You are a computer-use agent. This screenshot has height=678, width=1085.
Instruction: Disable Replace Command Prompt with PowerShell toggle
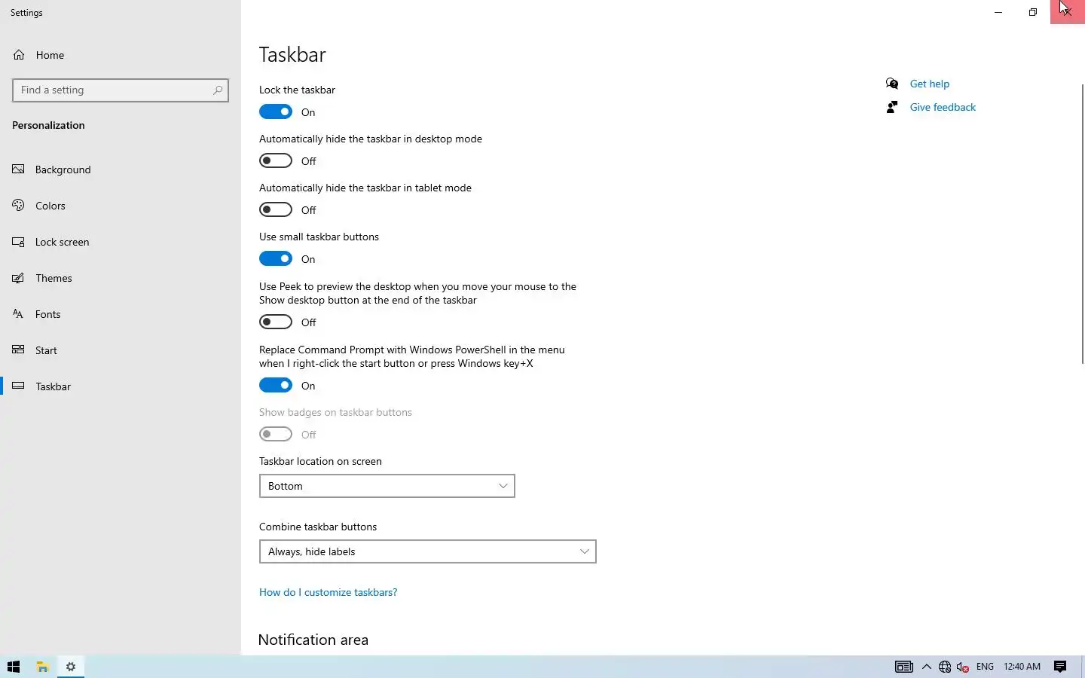[276, 386]
